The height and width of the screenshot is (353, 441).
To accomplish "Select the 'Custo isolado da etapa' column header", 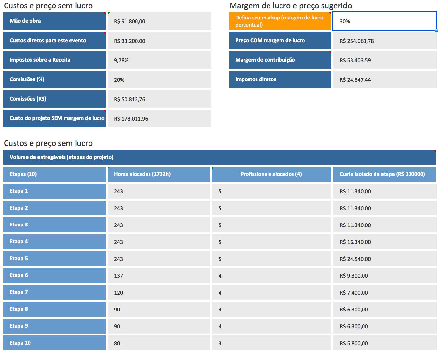I will pyautogui.click(x=385, y=174).
